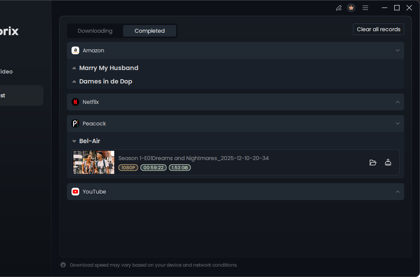Expand the Peacock section chevron
The height and width of the screenshot is (277, 420).
398,123
